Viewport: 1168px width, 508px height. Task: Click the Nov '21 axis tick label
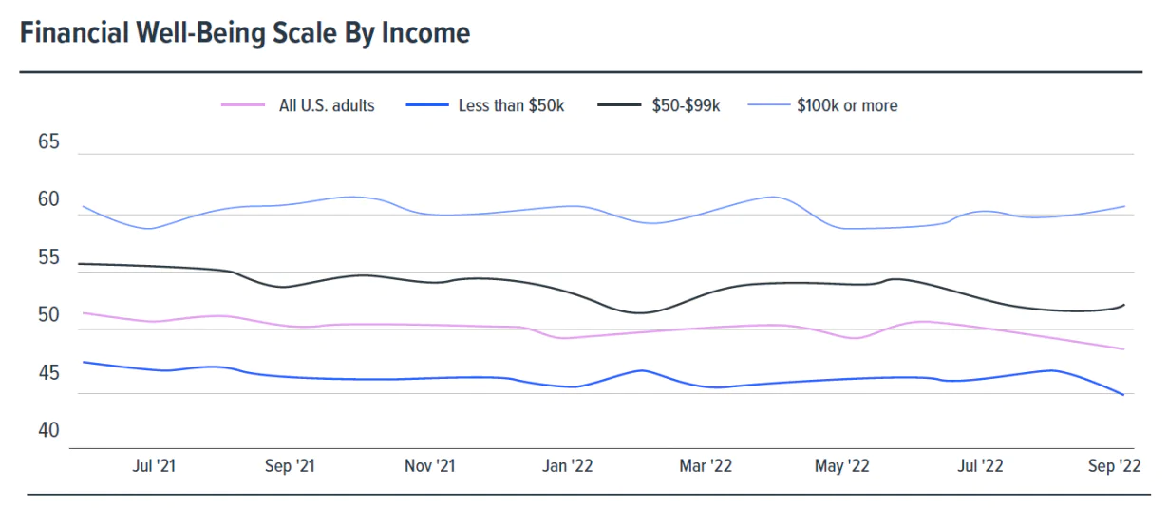pos(430,466)
